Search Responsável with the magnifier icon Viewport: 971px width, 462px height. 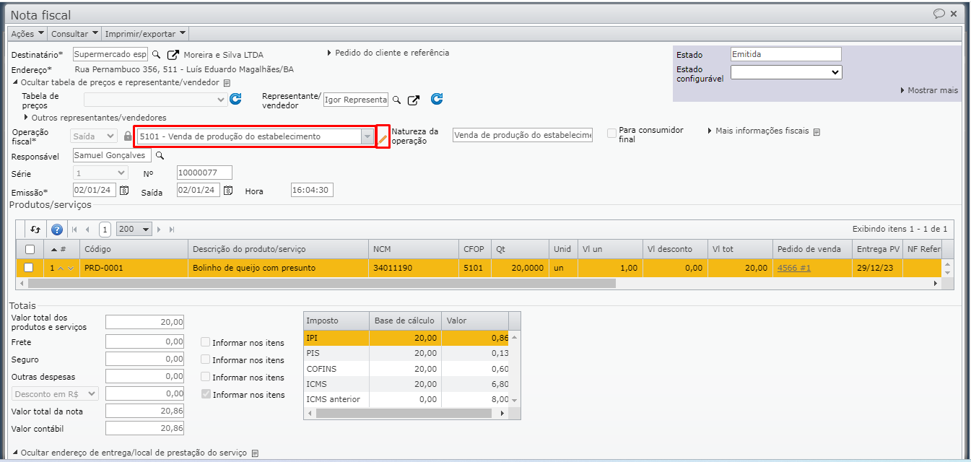coord(160,155)
